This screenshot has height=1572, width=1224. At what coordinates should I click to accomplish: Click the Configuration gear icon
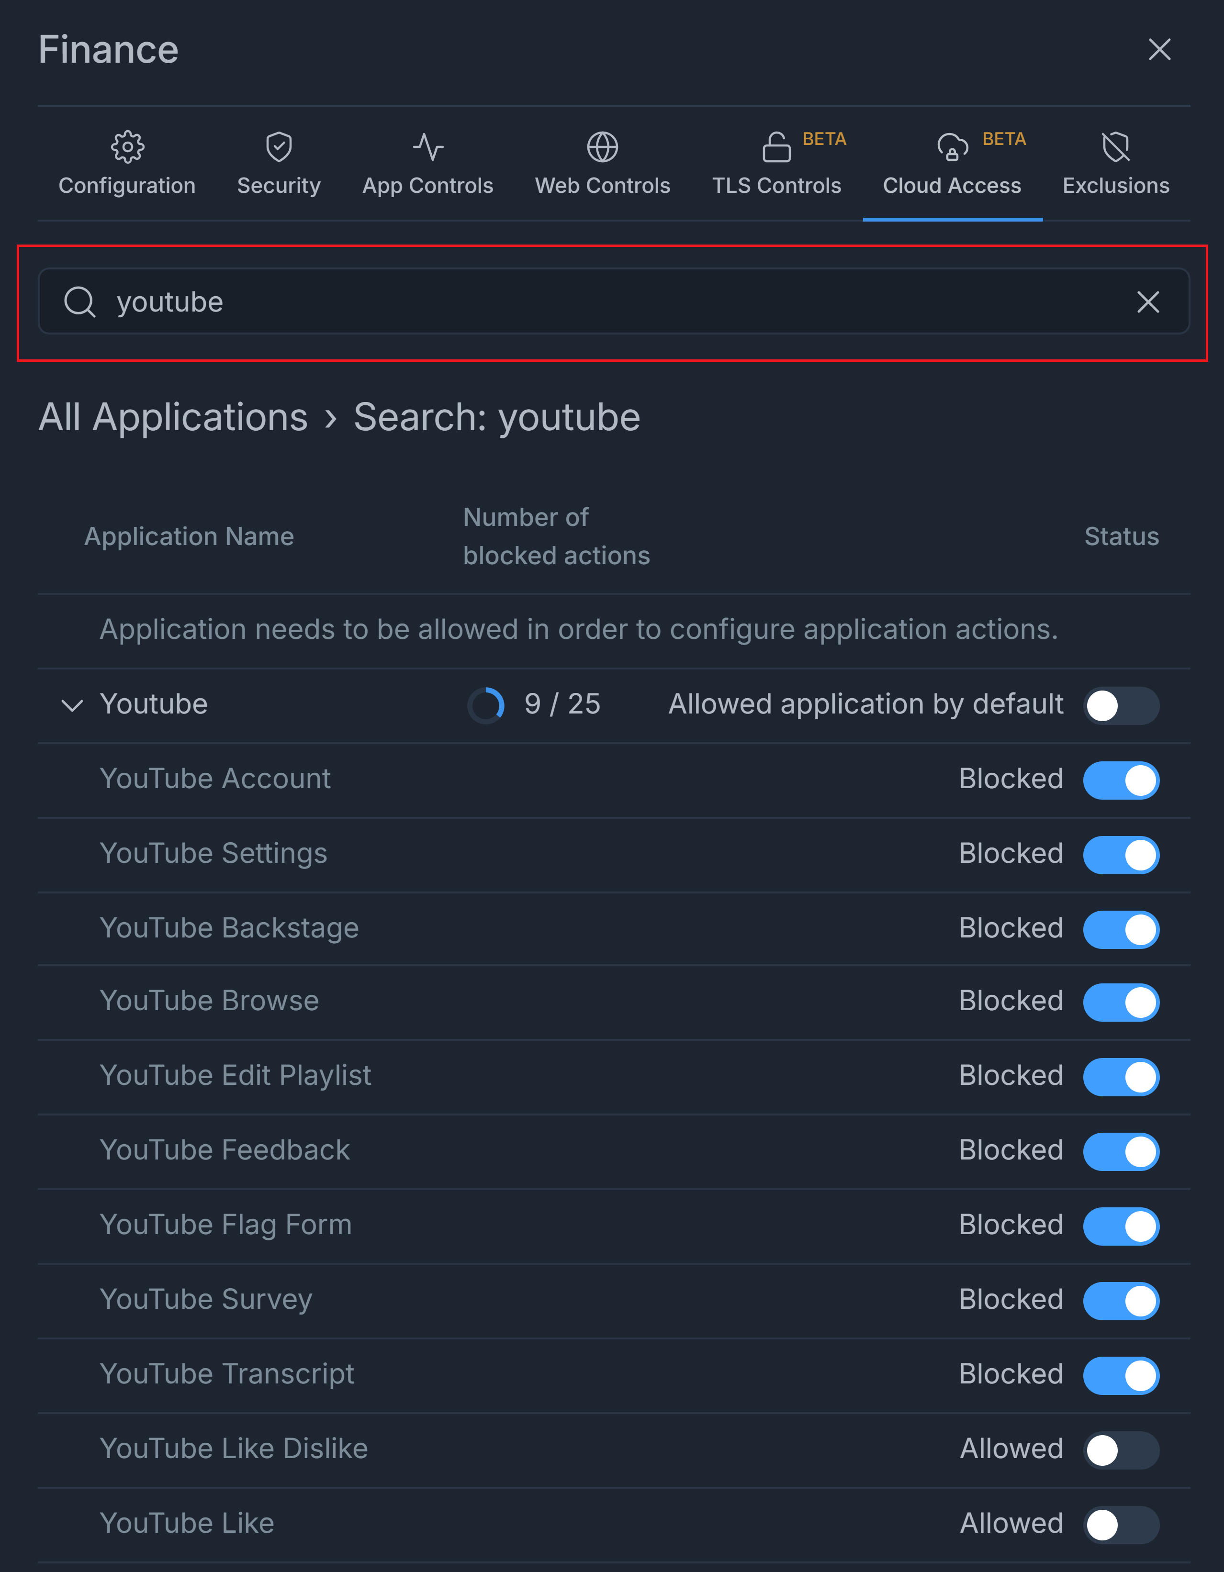[x=127, y=147]
